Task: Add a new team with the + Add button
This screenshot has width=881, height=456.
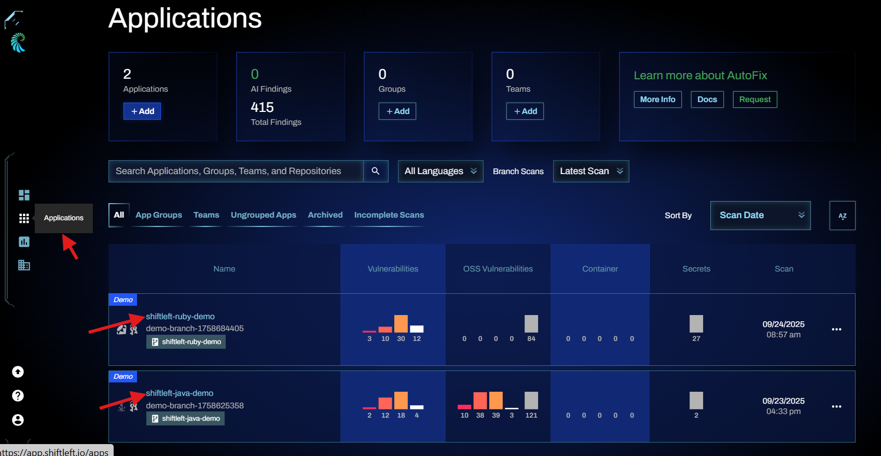Action: [x=525, y=111]
